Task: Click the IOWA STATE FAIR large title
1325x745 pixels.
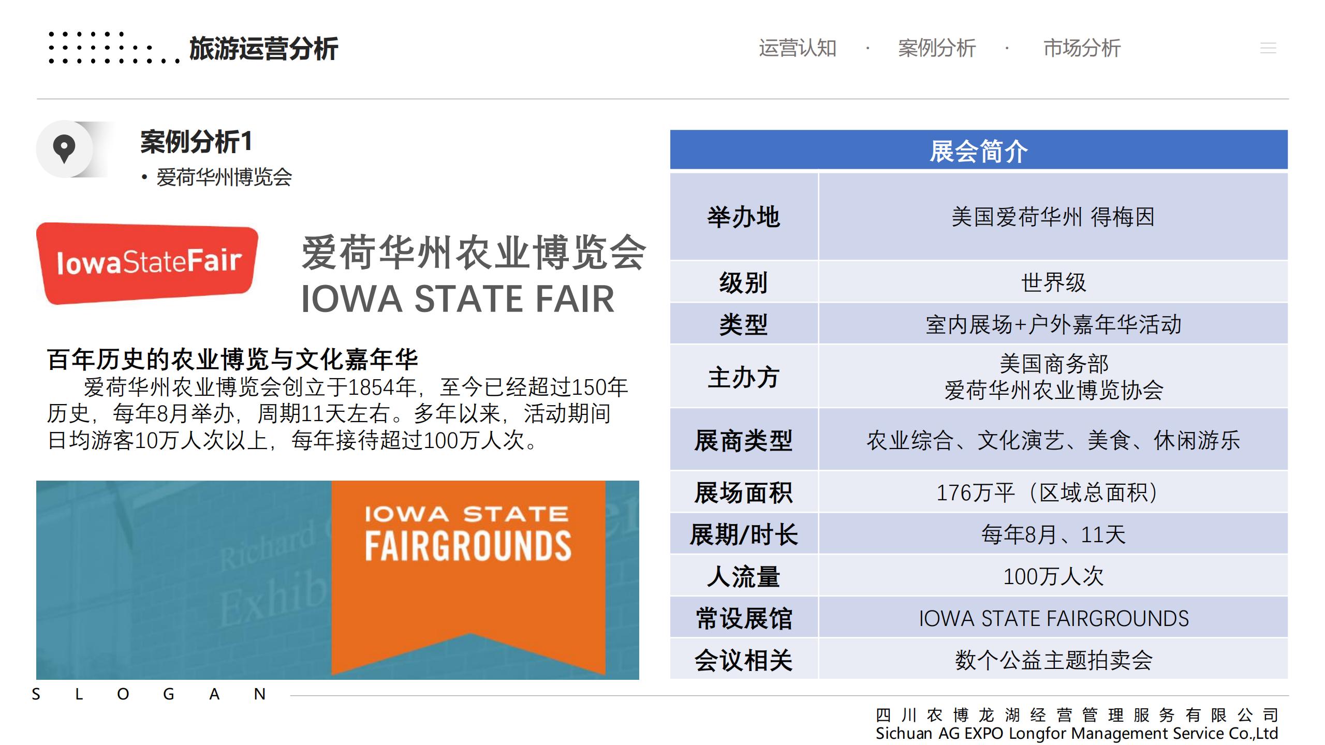Action: point(458,299)
